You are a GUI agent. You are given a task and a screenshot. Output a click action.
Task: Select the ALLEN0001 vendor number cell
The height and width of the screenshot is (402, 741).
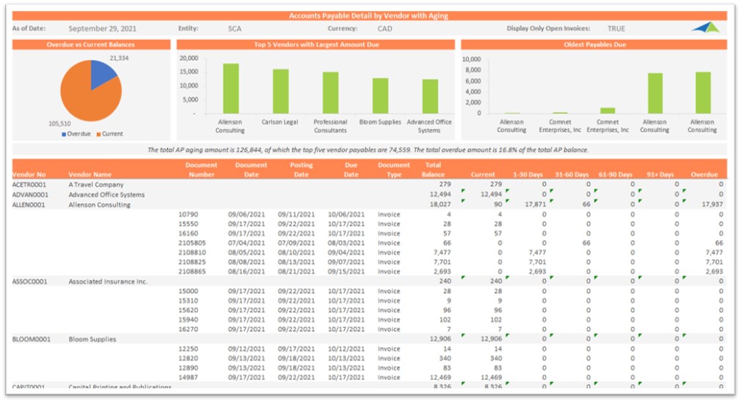(x=29, y=205)
